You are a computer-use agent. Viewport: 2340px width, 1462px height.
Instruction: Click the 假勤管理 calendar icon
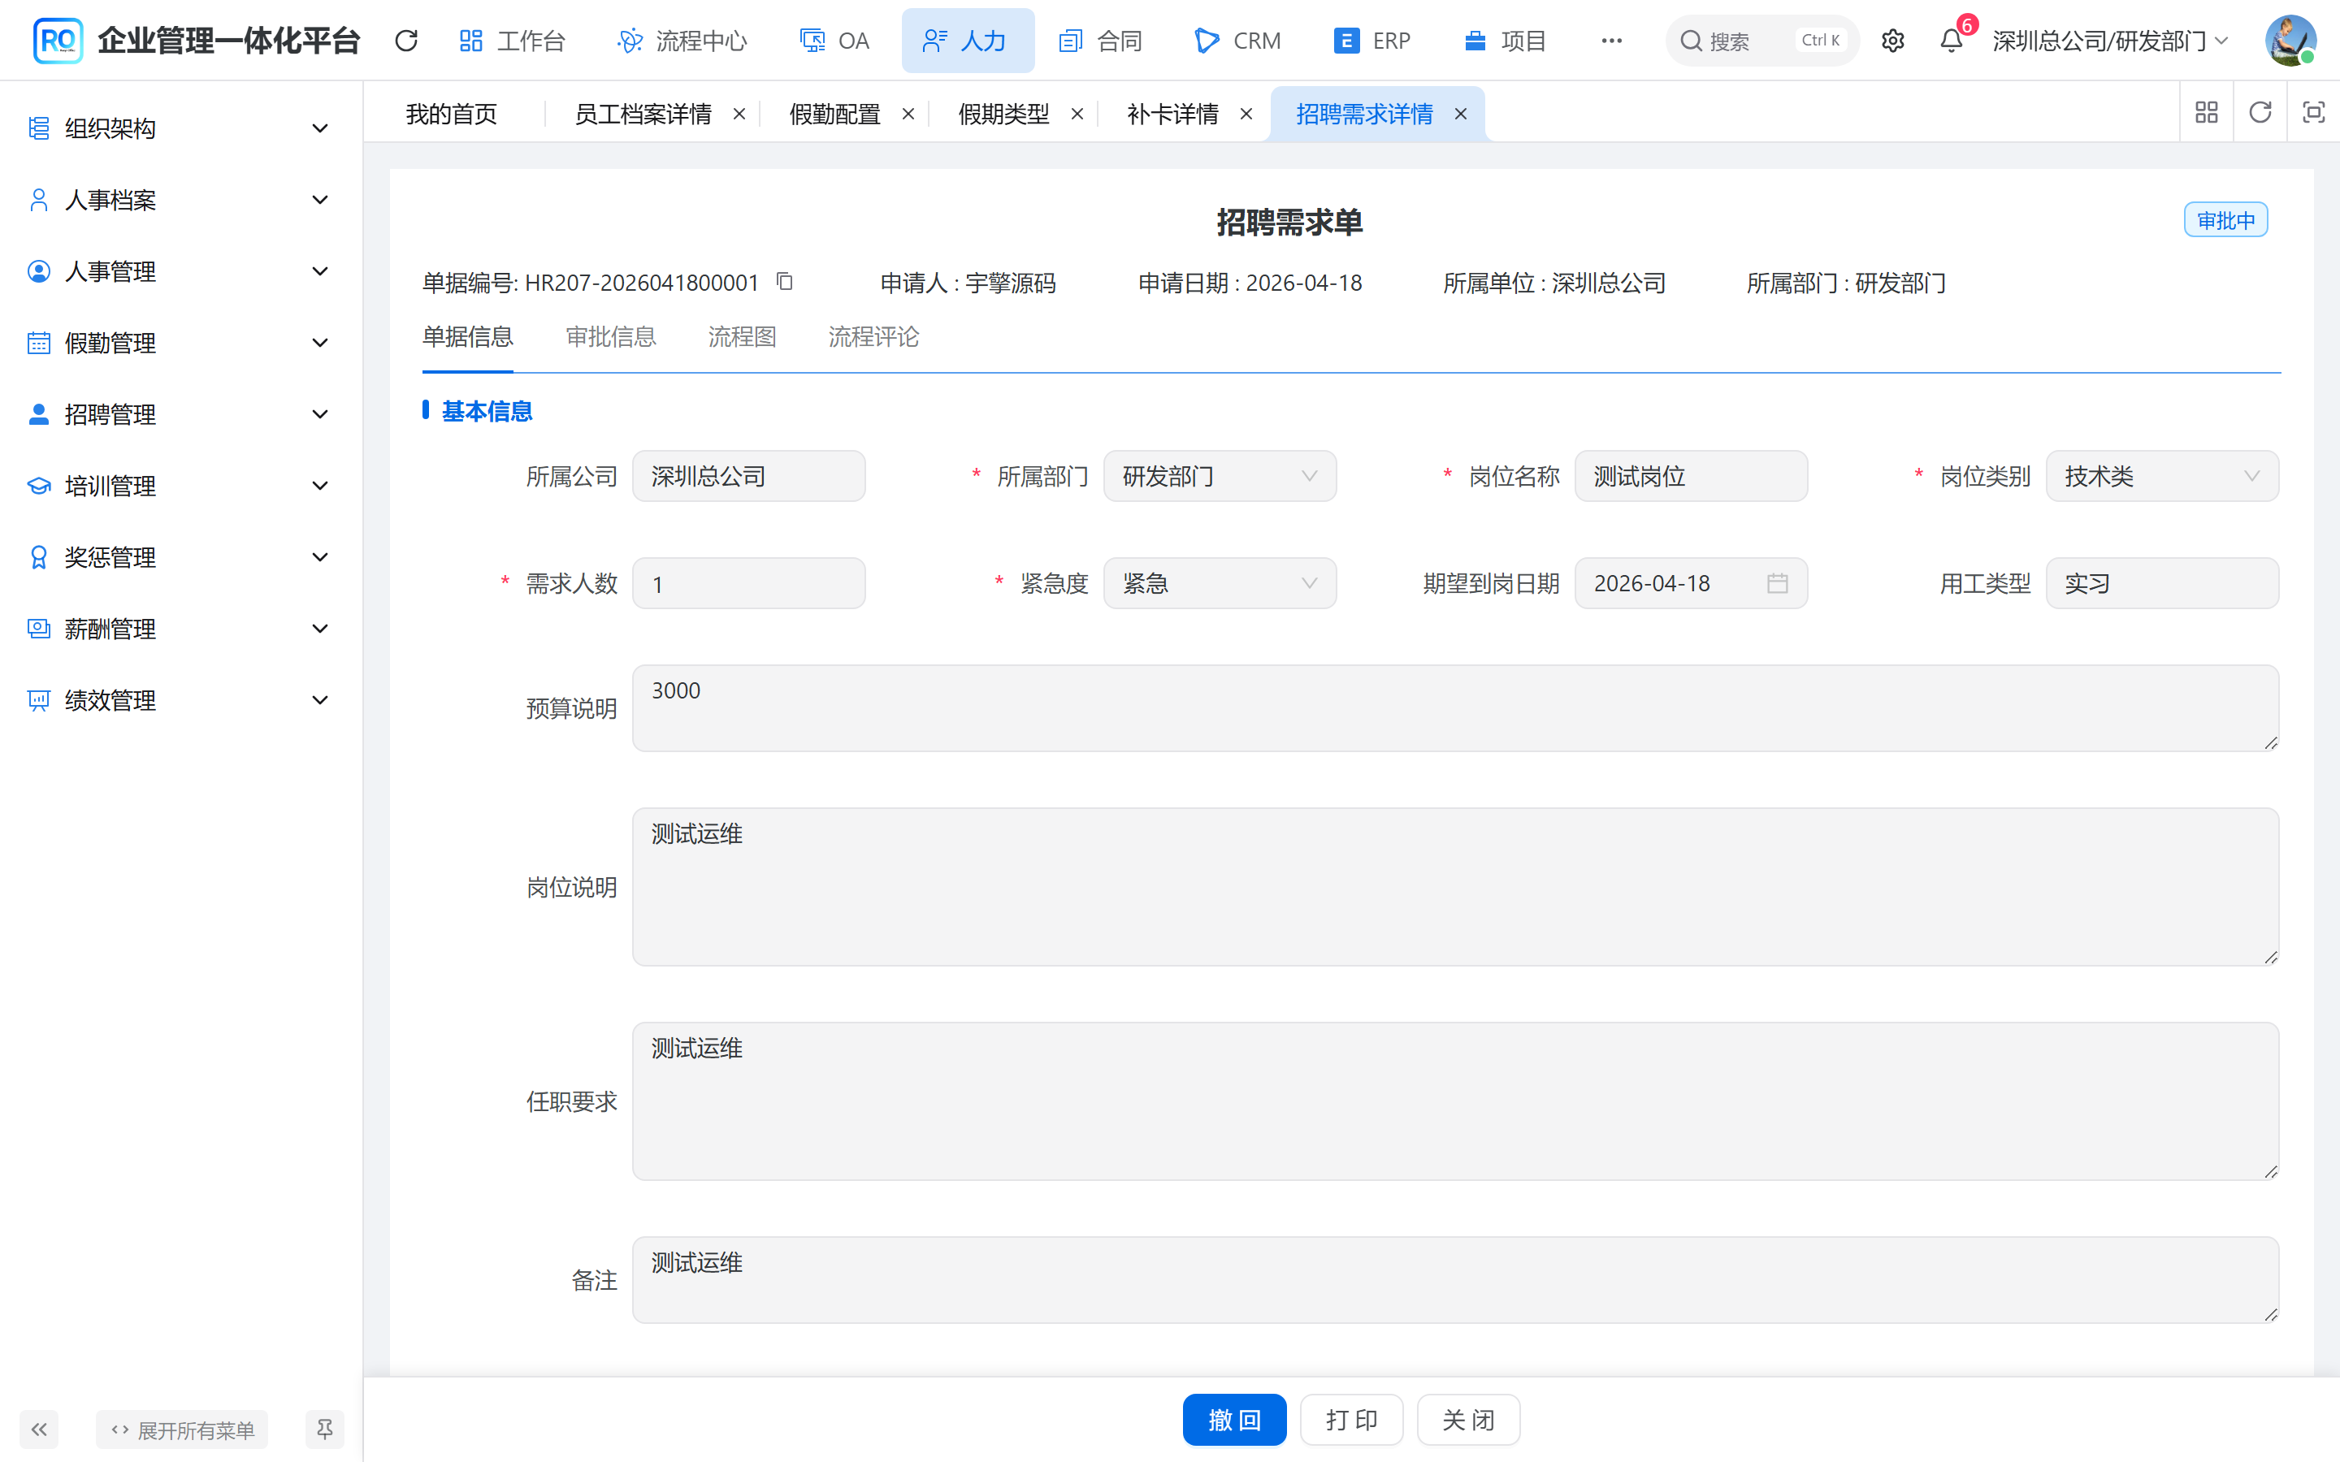(39, 344)
